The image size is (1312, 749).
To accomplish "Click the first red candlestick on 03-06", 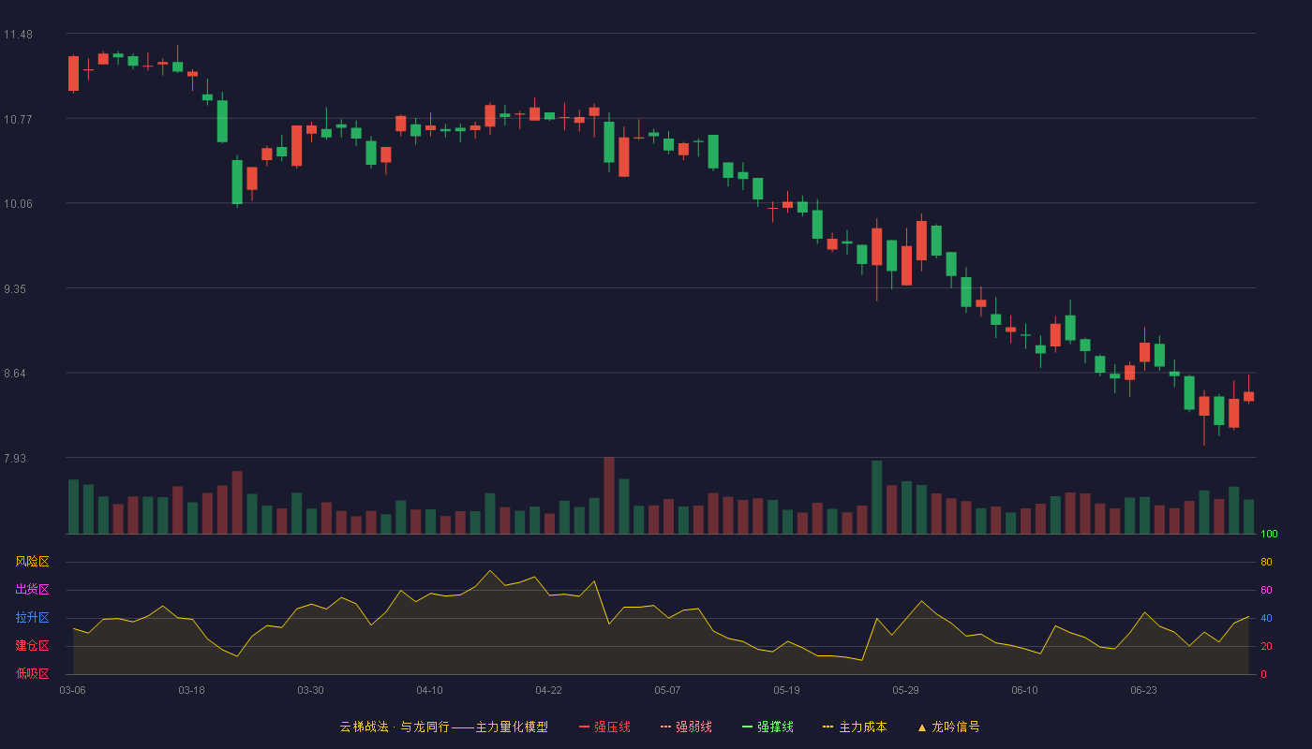I will [x=73, y=73].
